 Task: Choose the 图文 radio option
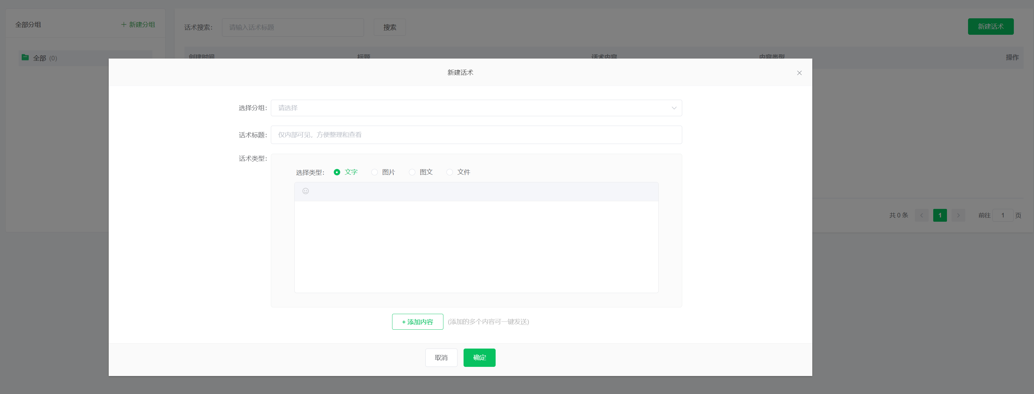[x=412, y=172]
